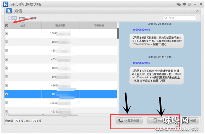Click the K app logo beside 短信

point(9,11)
